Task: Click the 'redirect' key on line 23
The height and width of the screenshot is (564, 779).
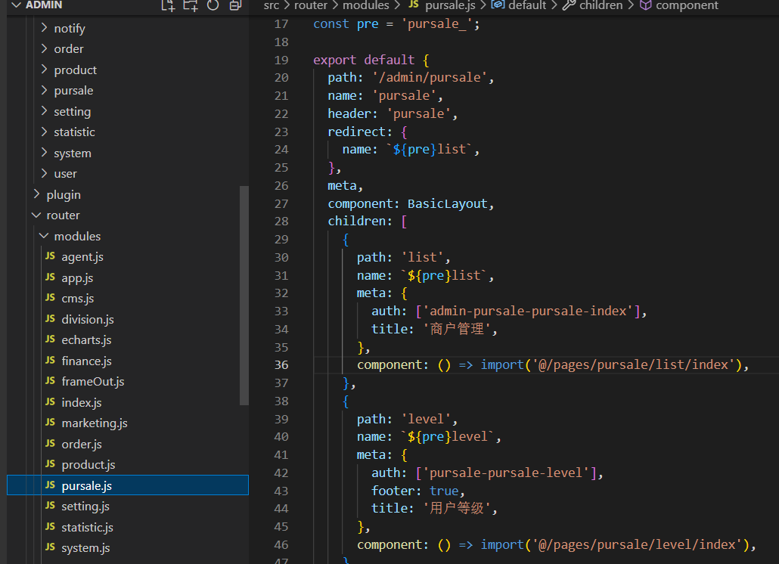Action: (357, 132)
